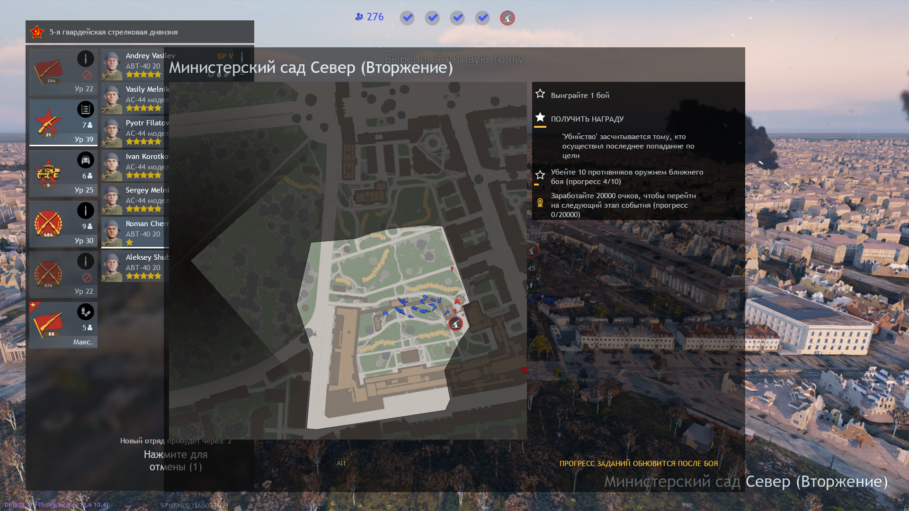Click the player count icon showing 276

click(359, 17)
